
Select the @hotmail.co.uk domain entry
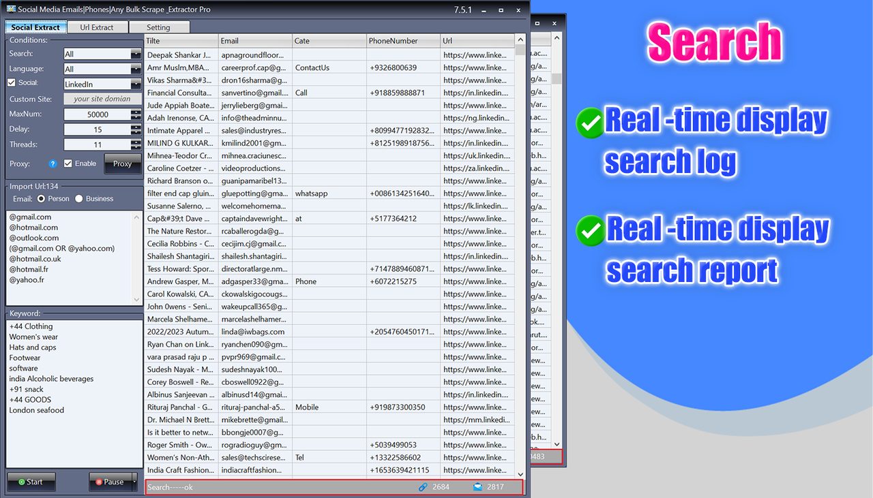(35, 259)
